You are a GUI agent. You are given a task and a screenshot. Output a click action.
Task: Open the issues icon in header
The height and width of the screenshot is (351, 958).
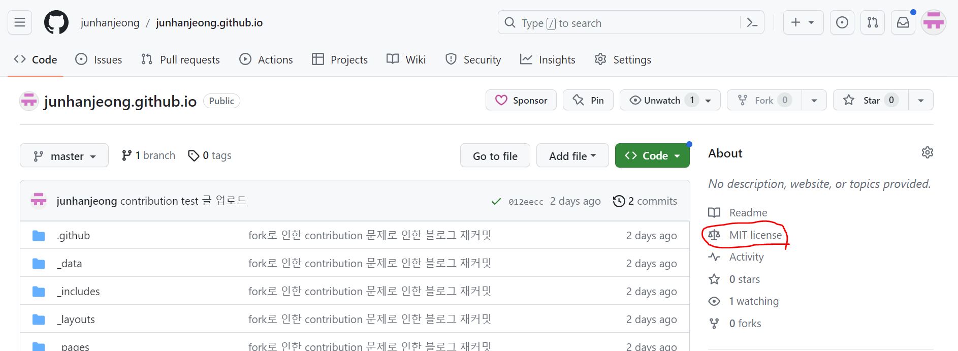pyautogui.click(x=842, y=23)
